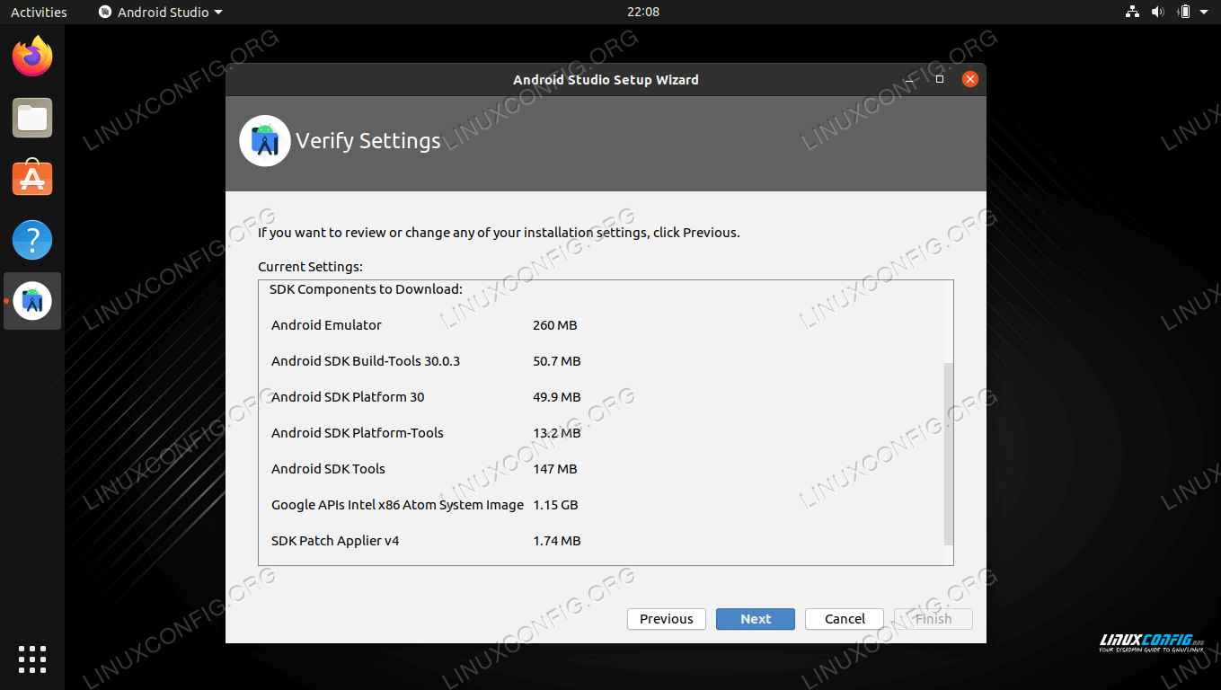The width and height of the screenshot is (1221, 690).
Task: Open the Activities overview
Action: pyautogui.click(x=39, y=12)
